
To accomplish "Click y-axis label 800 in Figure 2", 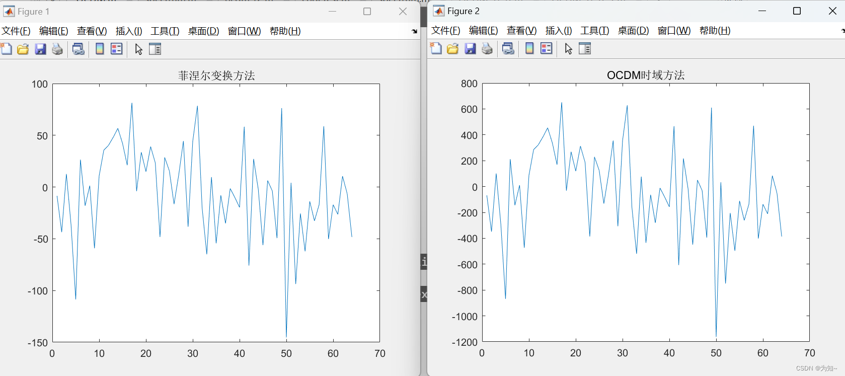I will pos(469,84).
